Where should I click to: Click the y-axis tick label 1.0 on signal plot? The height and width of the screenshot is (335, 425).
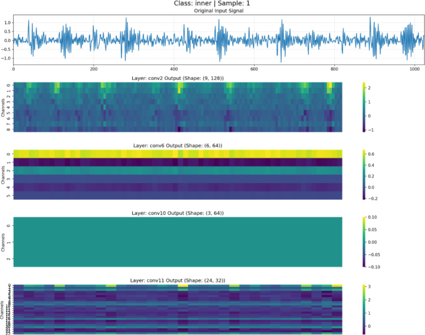[x=7, y=23]
